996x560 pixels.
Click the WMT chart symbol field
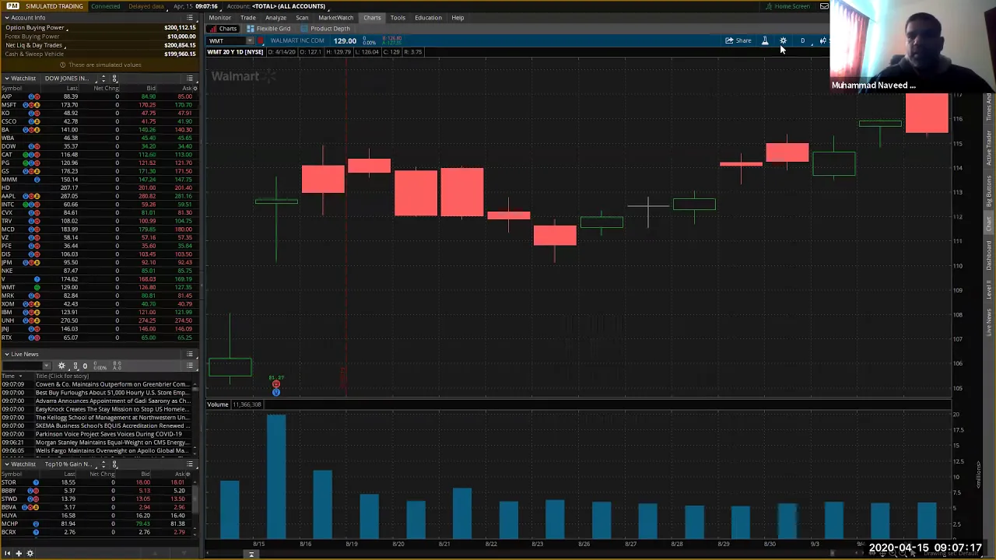[x=225, y=40]
